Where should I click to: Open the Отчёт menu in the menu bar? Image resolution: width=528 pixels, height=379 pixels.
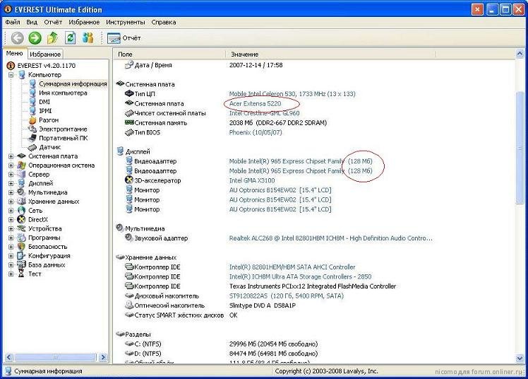[53, 22]
